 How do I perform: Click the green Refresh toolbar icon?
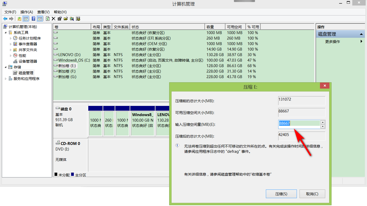[48, 19]
